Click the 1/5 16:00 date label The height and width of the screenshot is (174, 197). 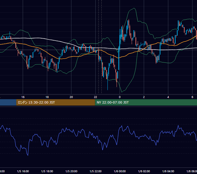(23, 171)
